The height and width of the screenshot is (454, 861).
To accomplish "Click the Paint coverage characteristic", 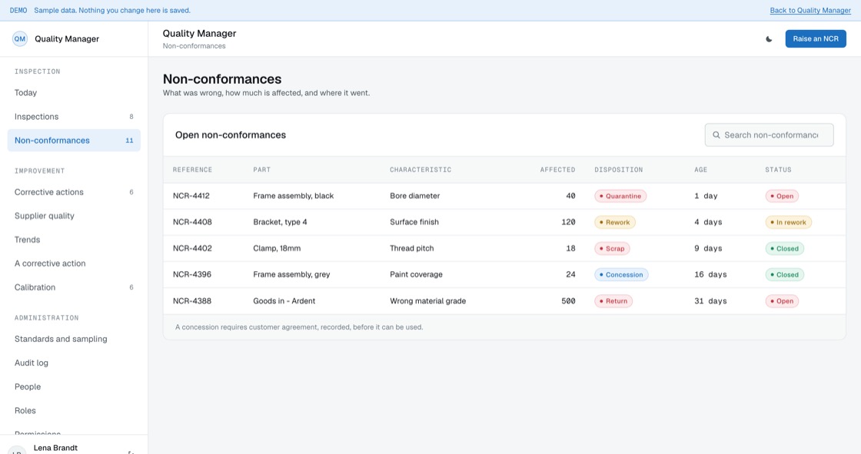I will 416,274.
